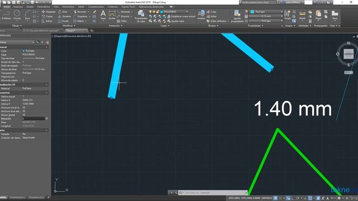Toggle polar tracking in status bar
This screenshot has height=201, width=358.
pos(298,198)
